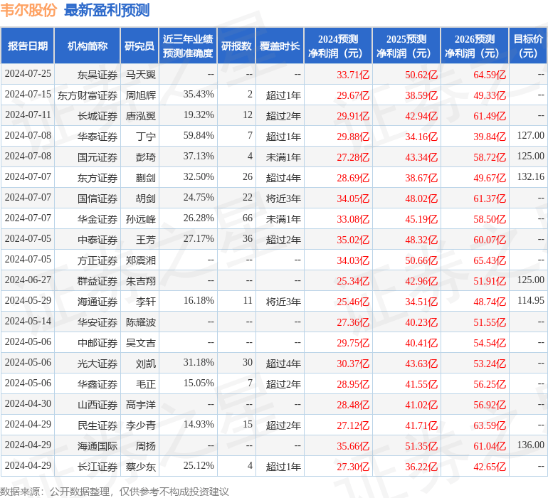
Task: Click the target price 114.95
Action: coord(530,300)
